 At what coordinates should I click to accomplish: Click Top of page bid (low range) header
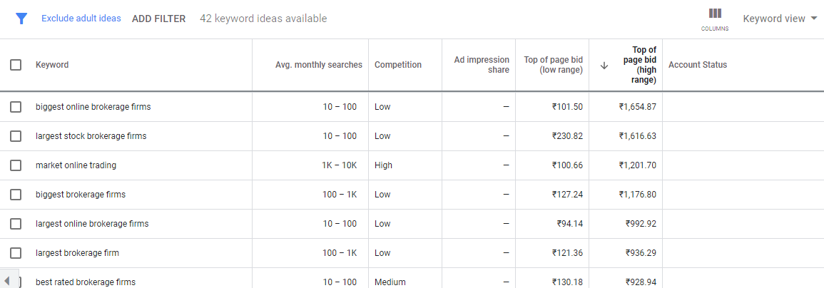tap(554, 65)
